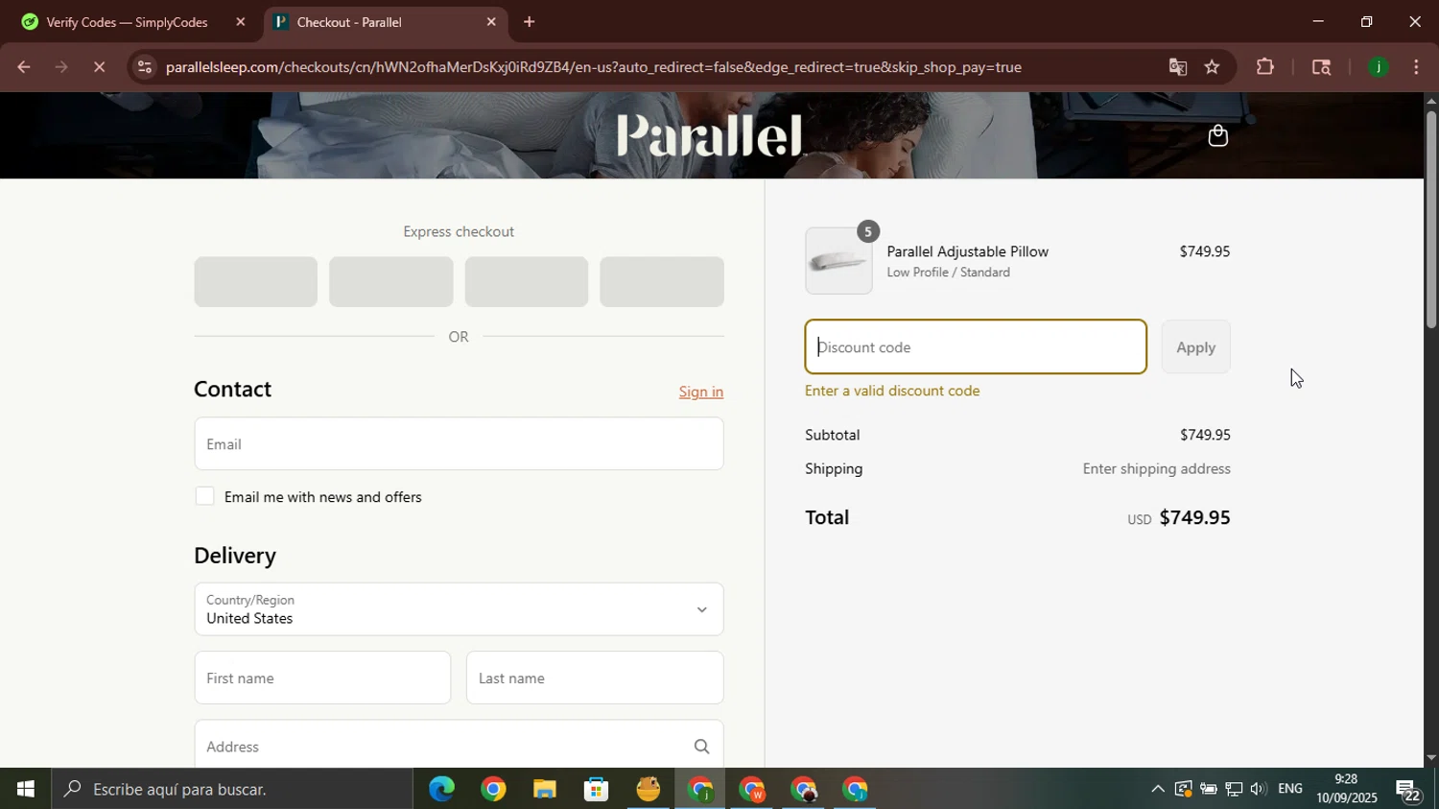Click the first express checkout button
Screen dimensions: 1439x809
(x=256, y=282)
